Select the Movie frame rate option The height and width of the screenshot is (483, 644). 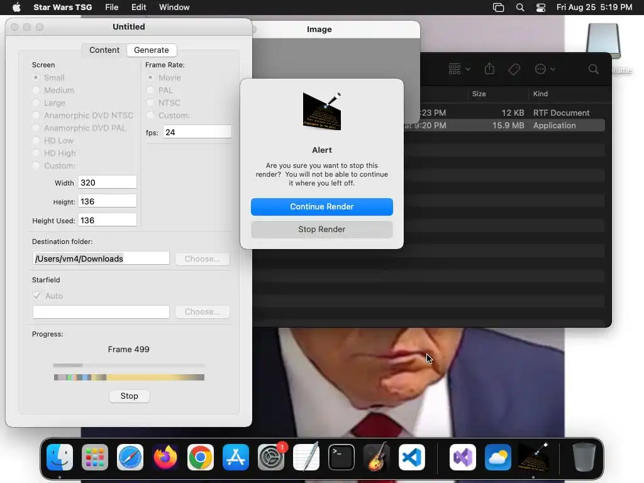coord(150,77)
